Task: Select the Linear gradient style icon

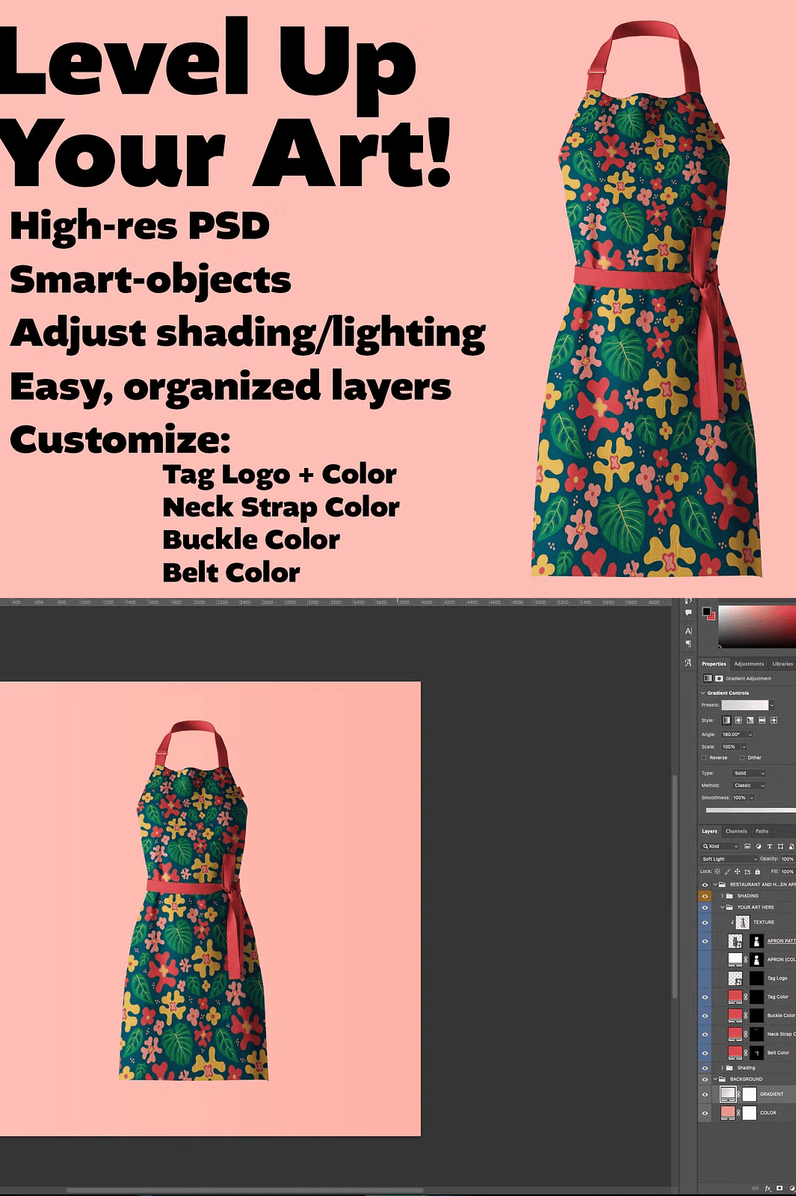Action: [726, 720]
